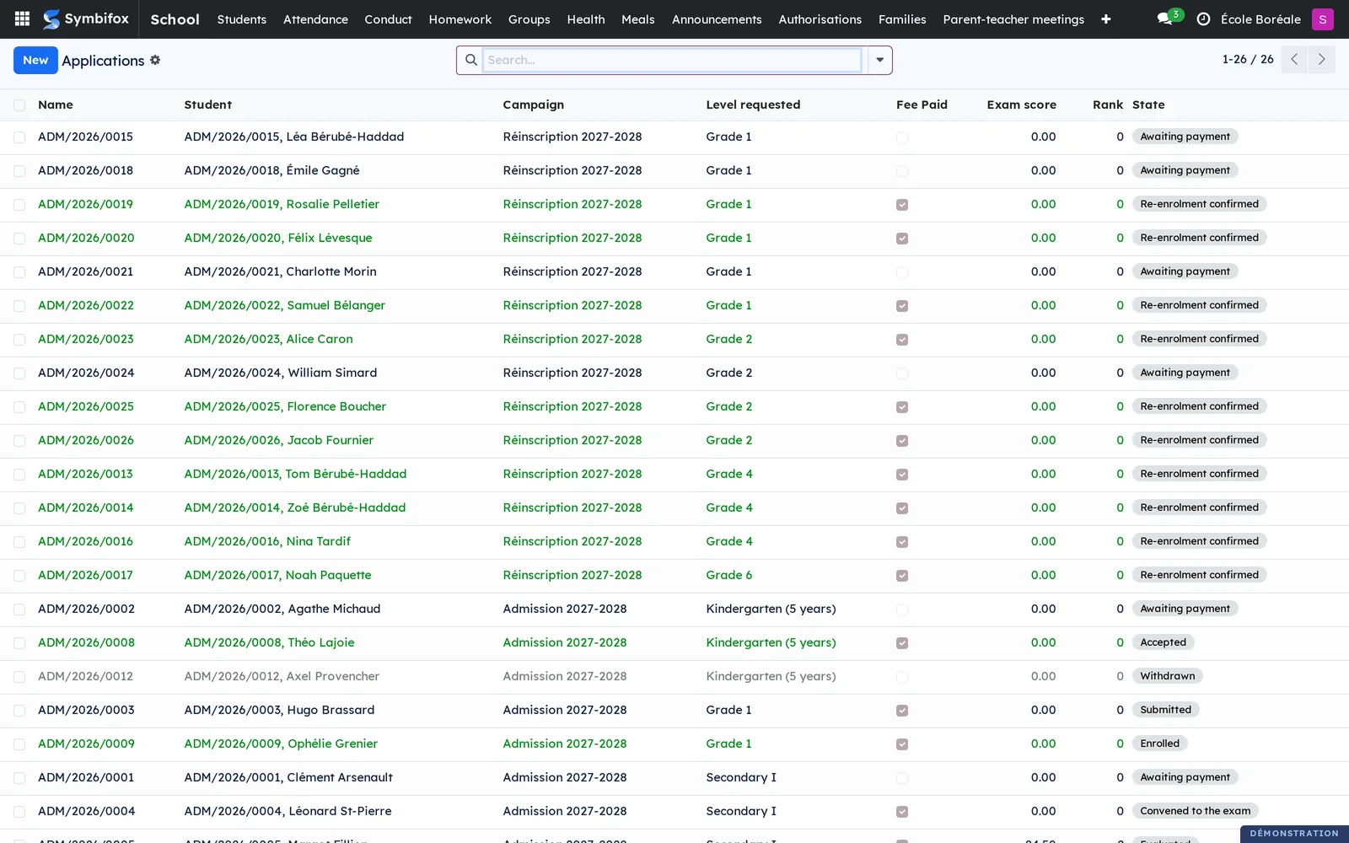Sort by Campaign column header
This screenshot has height=843, width=1349.
533,105
